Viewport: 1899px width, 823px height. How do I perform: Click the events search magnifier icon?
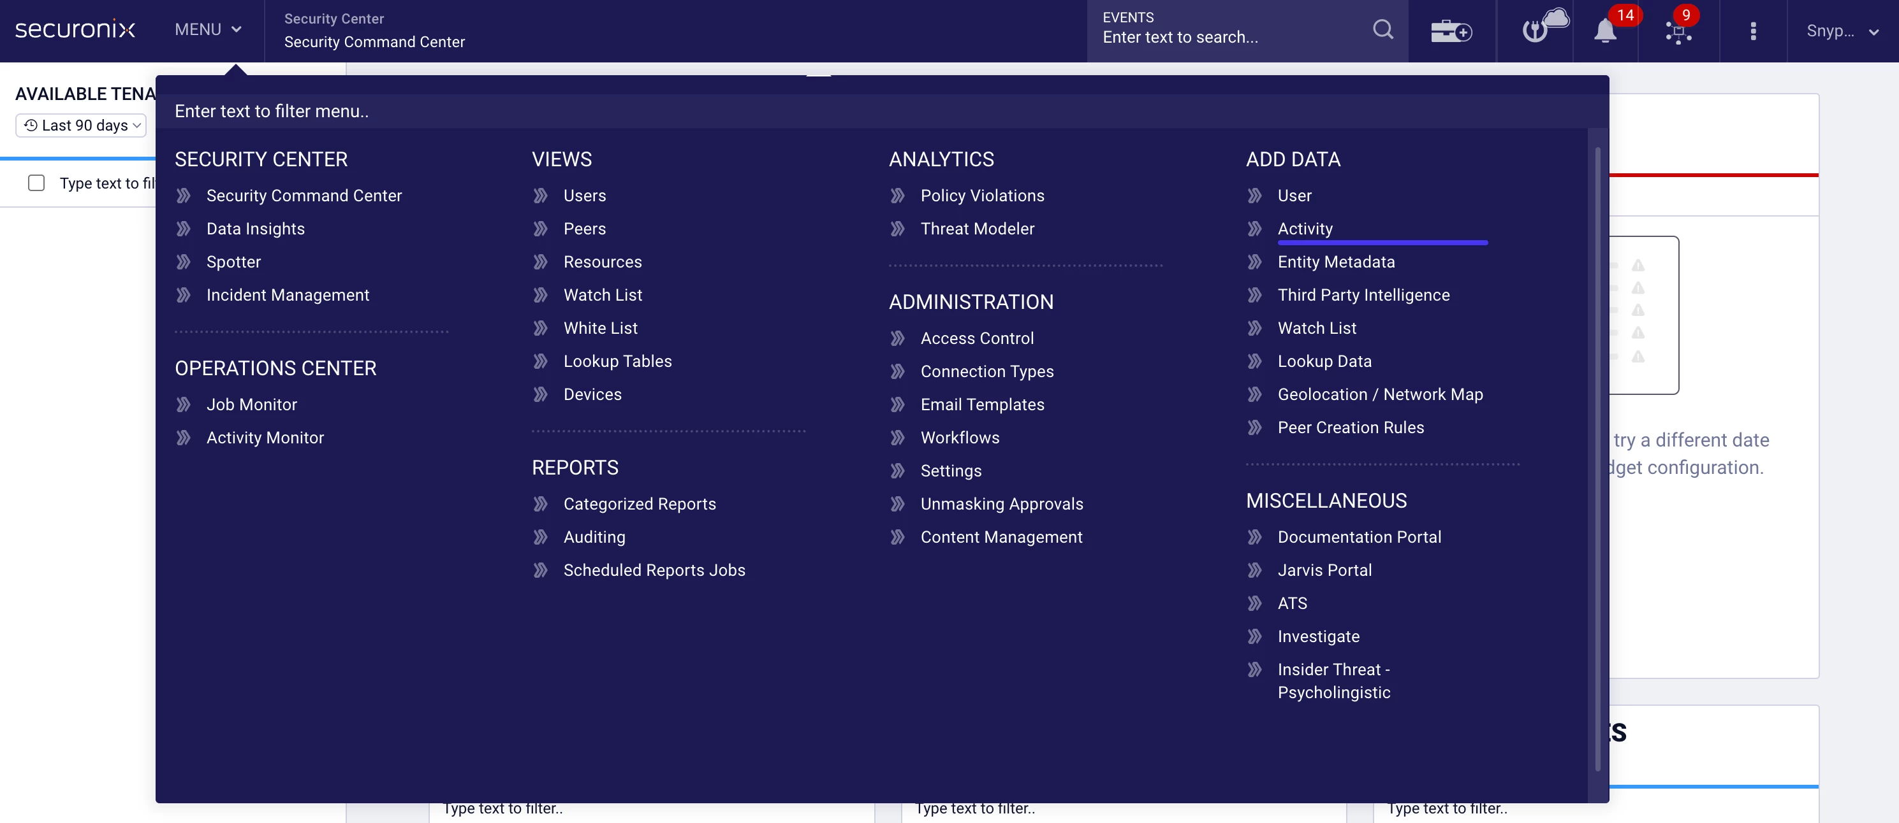pos(1382,30)
